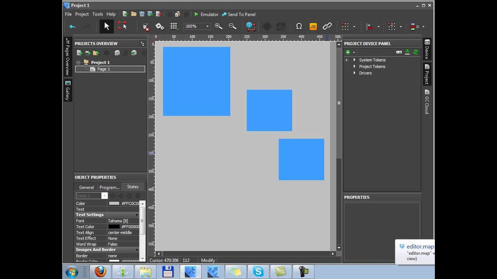Open the Tools menu
Viewport: 497px width, 279px height.
pos(97,14)
